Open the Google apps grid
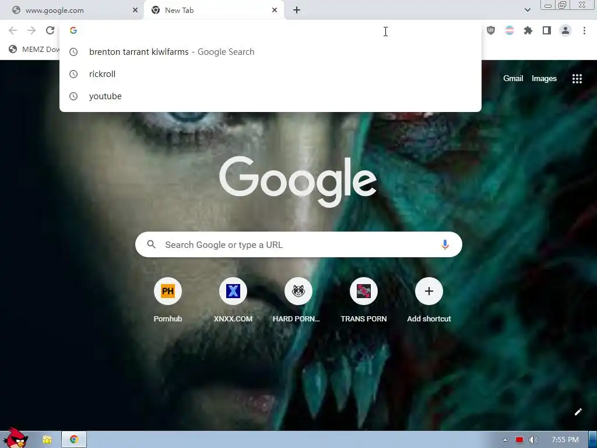 [577, 79]
